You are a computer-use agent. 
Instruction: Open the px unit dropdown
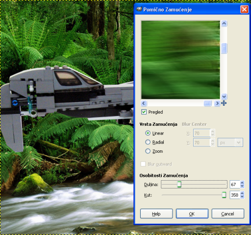pos(230,142)
